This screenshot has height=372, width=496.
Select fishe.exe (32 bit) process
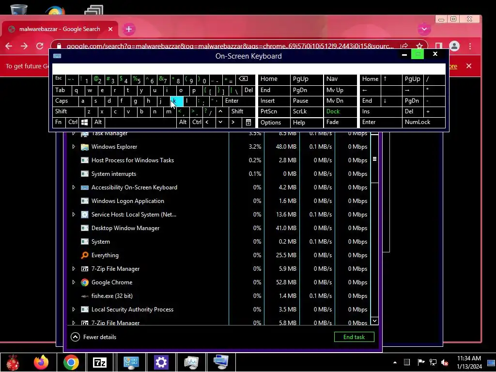click(x=218, y=296)
